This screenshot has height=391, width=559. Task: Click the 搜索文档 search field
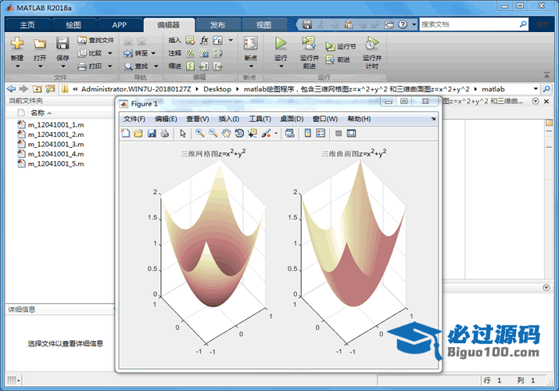(x=469, y=24)
